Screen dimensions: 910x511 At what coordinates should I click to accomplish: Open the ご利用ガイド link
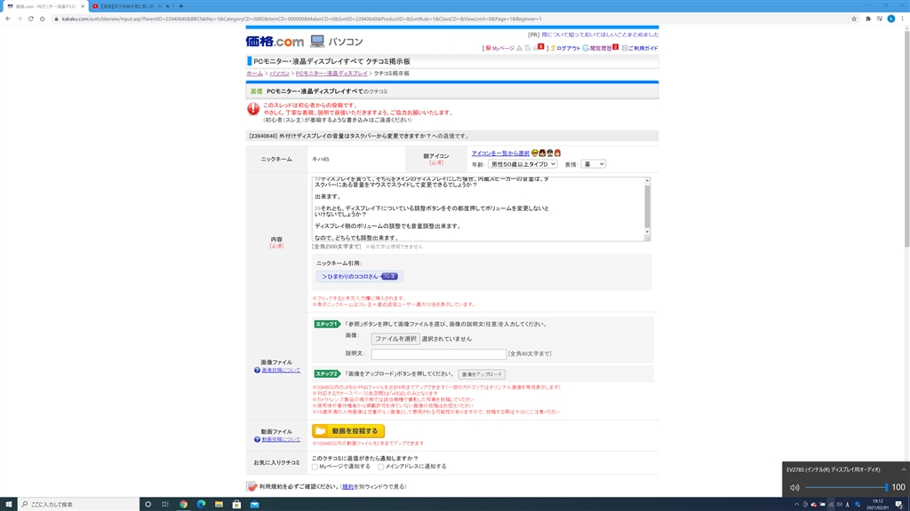643,48
